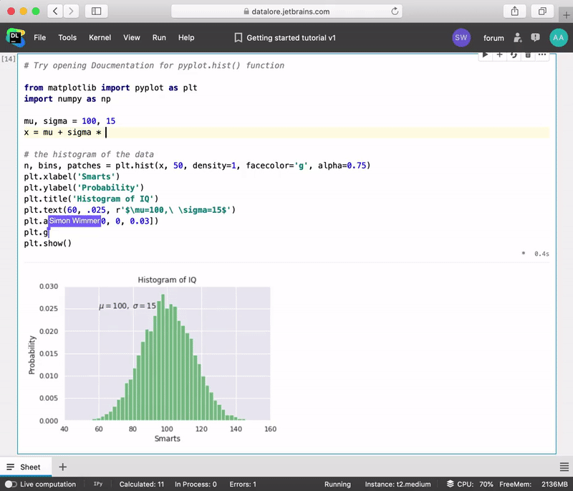Show all Safari tabs icon
The height and width of the screenshot is (491, 573).
point(542,11)
